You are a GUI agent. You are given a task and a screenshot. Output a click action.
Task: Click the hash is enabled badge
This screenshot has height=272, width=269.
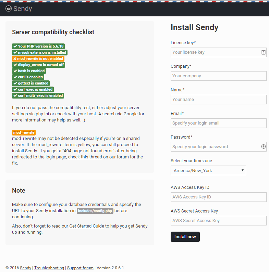point(29,71)
